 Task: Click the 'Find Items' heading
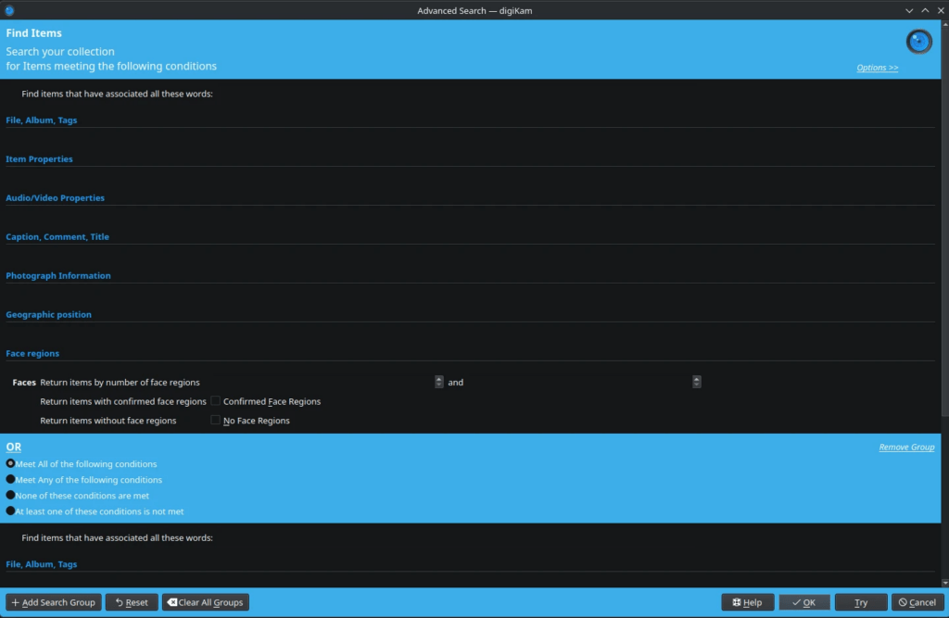pos(34,32)
